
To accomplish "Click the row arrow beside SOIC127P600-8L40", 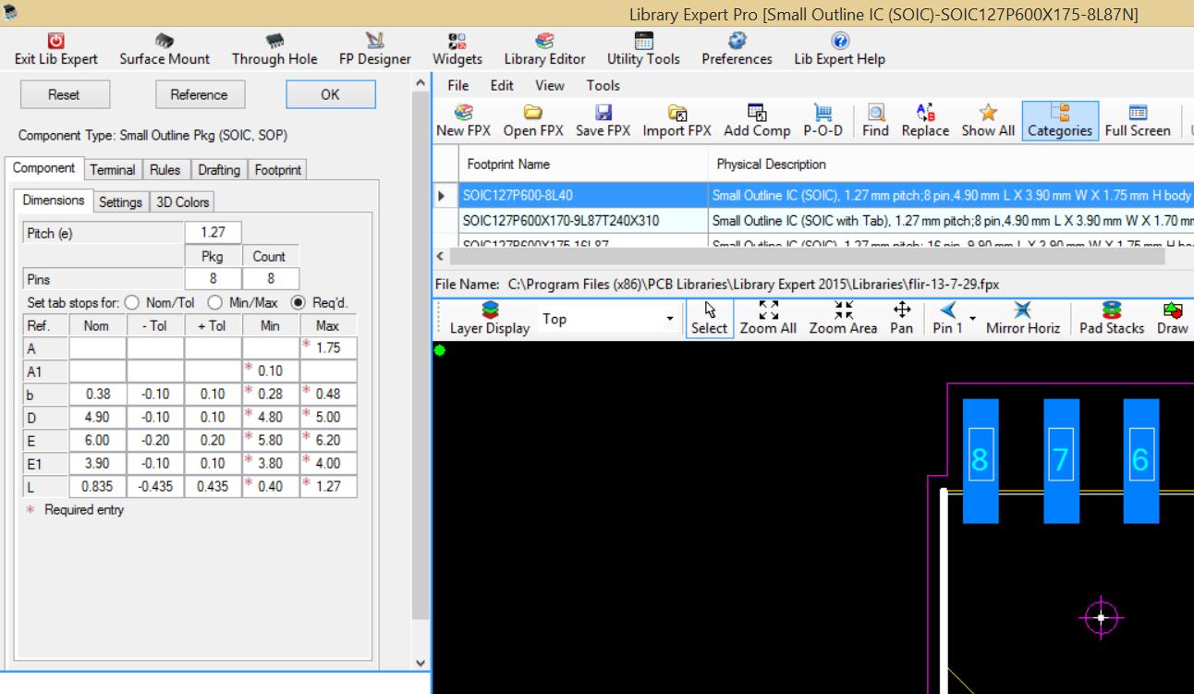I will [442, 196].
